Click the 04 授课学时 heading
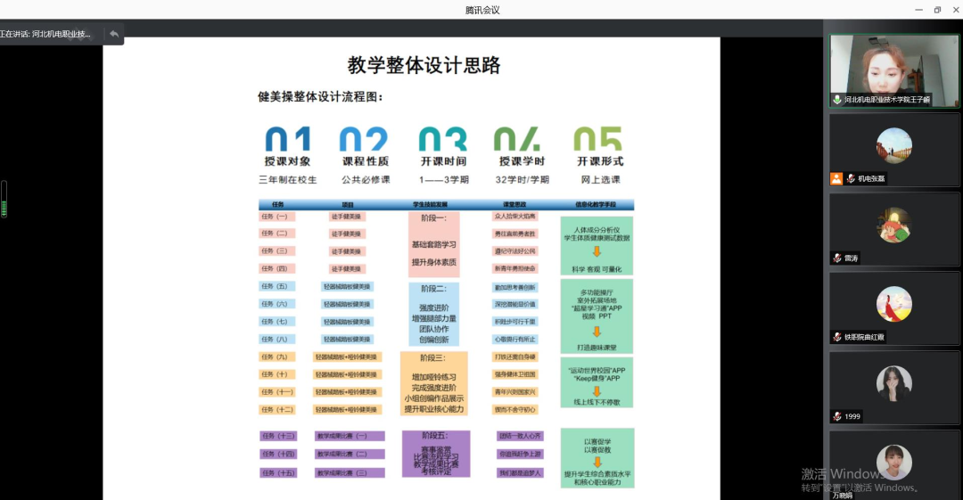This screenshot has height=500, width=963. [522, 147]
